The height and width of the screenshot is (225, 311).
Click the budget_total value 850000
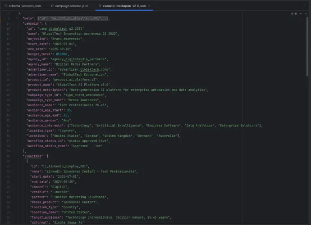tap(61, 54)
